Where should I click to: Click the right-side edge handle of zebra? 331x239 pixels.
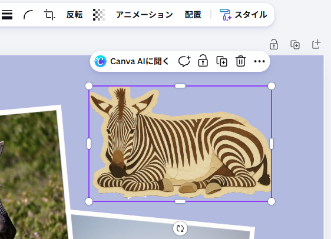point(272,144)
